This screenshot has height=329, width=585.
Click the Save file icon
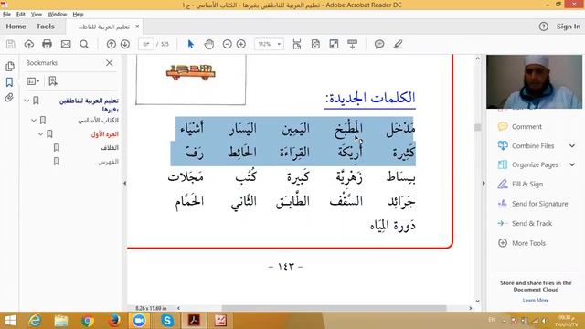10,44
